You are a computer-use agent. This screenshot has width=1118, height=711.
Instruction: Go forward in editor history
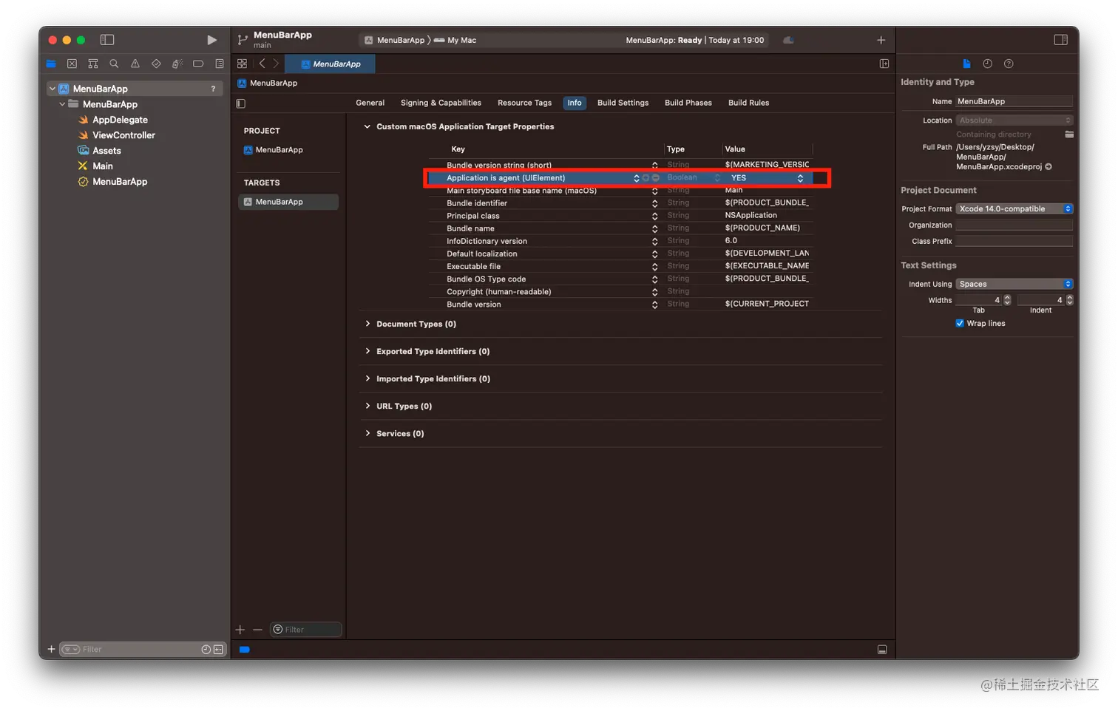(x=276, y=64)
